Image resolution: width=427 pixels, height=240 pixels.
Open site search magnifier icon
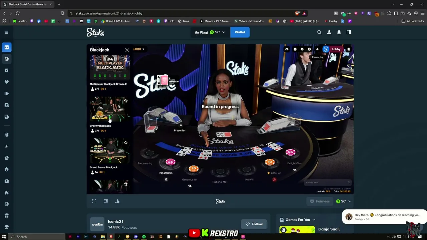(x=319, y=32)
